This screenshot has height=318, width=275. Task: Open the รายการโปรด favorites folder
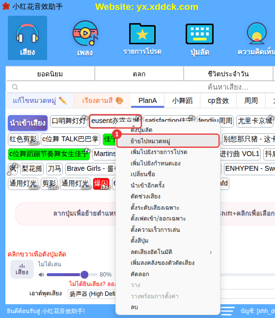coord(142,39)
